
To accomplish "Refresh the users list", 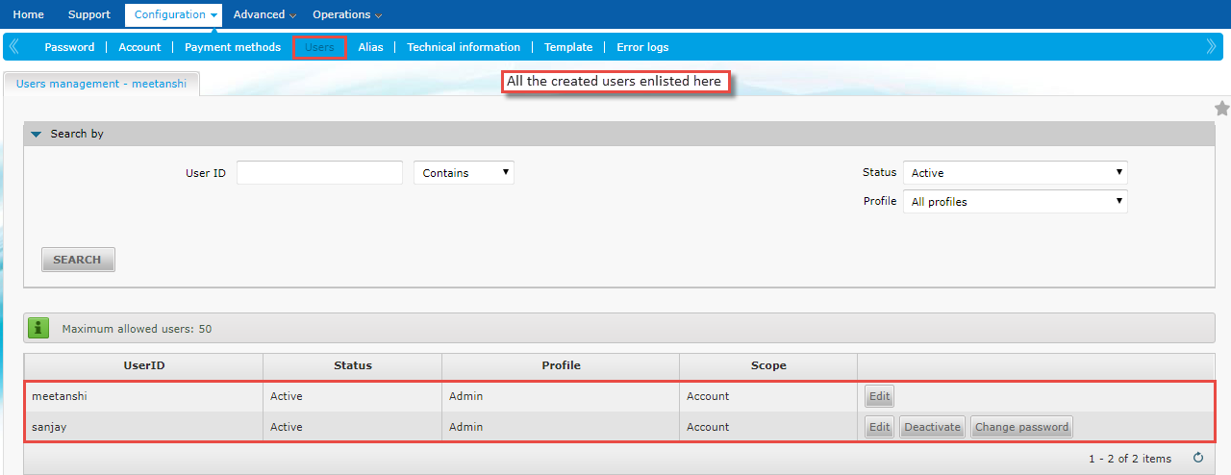I will point(1198,459).
